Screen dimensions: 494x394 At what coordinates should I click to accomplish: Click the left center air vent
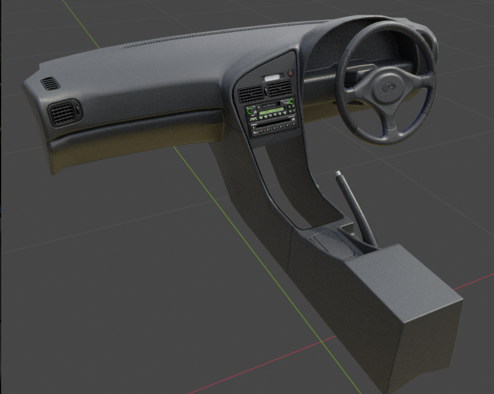(x=251, y=94)
